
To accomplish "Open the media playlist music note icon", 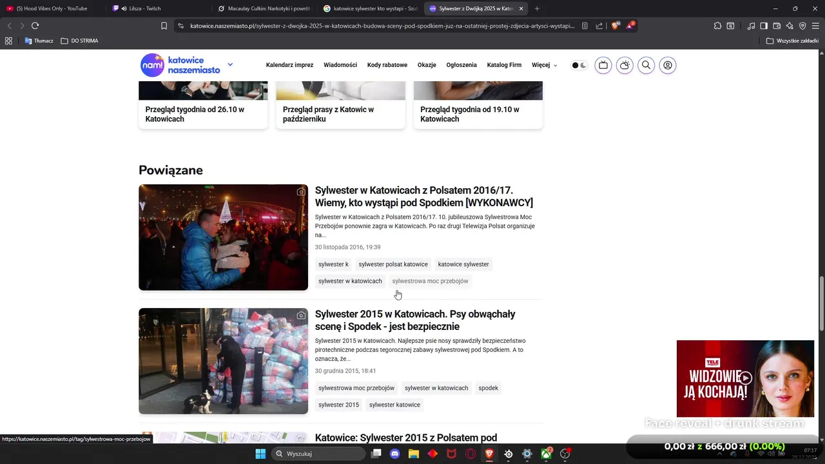I will [x=751, y=26].
